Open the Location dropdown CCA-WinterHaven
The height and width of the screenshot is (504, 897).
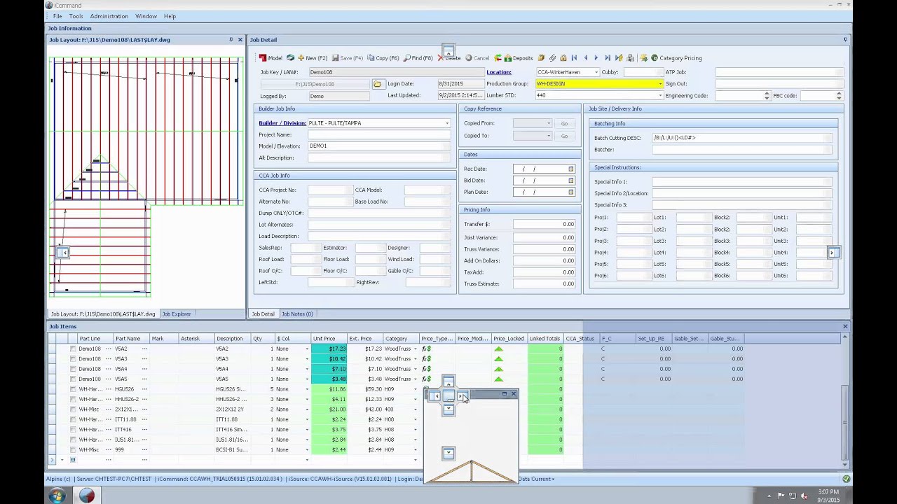(x=596, y=72)
